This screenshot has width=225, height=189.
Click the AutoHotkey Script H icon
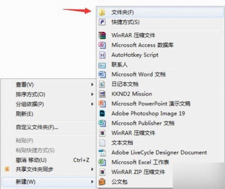[102, 55]
